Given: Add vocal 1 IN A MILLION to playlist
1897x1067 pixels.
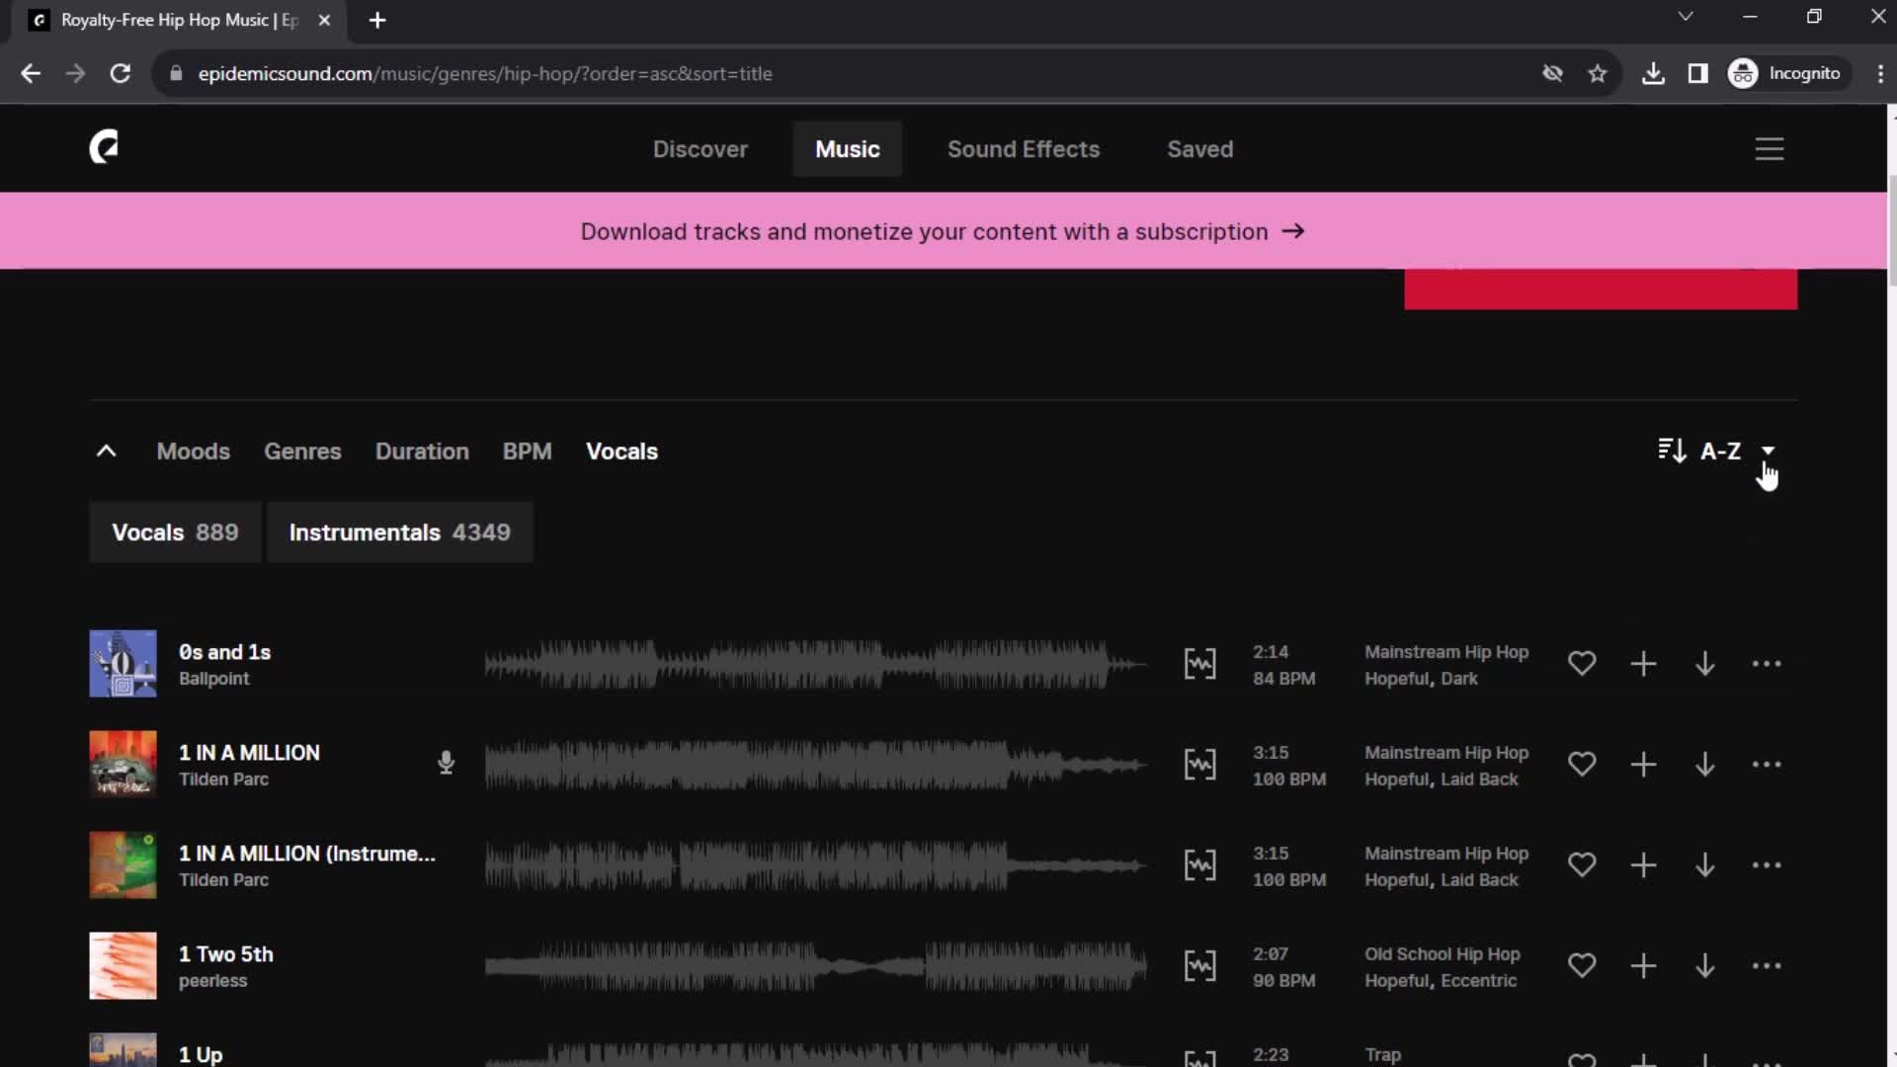Looking at the screenshot, I should 1643,765.
